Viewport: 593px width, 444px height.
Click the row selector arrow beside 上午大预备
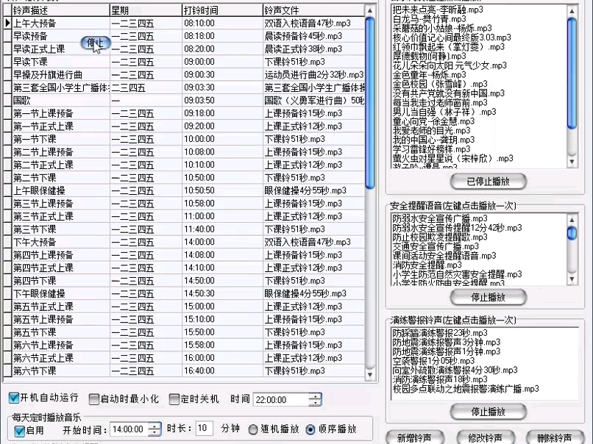(7, 24)
